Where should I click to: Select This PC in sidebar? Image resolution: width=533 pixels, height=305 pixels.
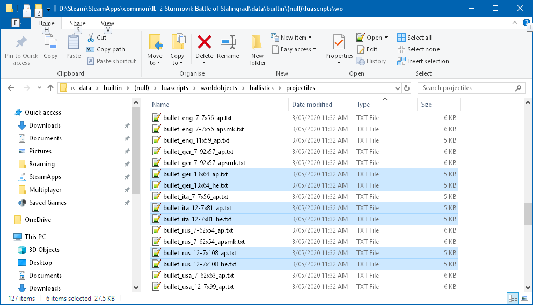coord(35,237)
